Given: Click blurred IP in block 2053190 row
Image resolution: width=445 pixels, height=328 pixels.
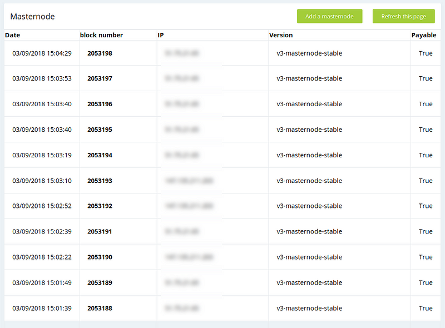Looking at the screenshot, I should click(x=189, y=257).
